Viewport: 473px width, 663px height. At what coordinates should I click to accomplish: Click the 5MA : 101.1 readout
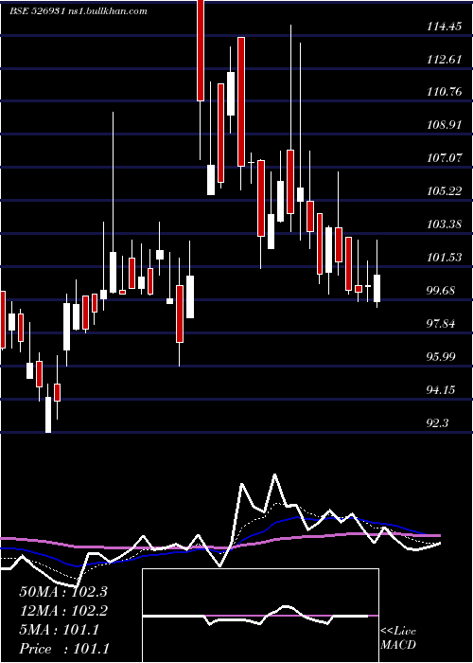coord(60,630)
